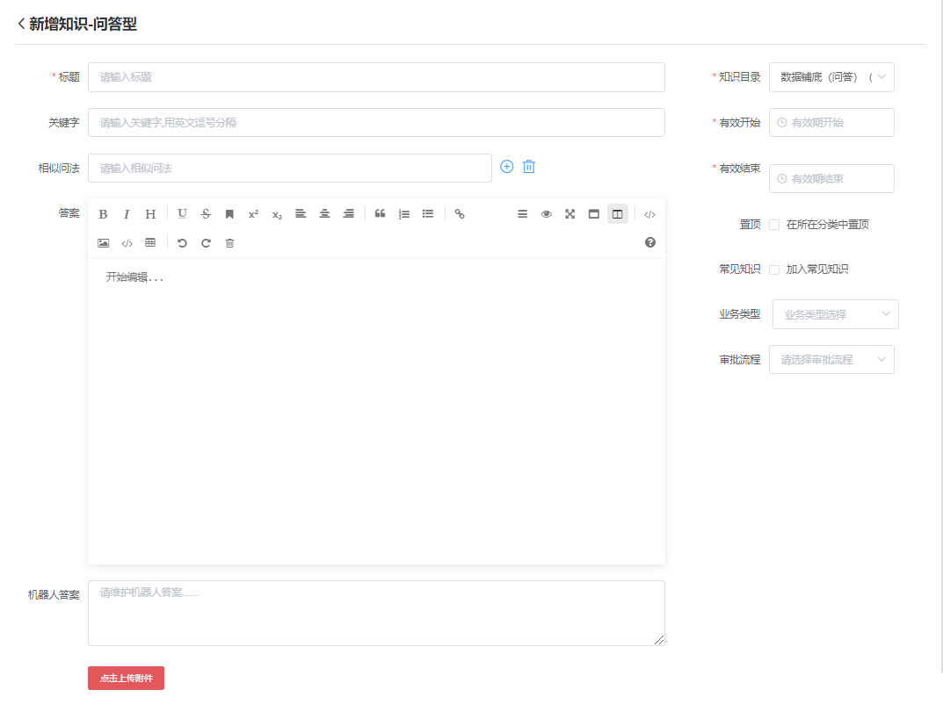
Task: Add another 相似问法 row with the plus icon
Action: coord(507,167)
